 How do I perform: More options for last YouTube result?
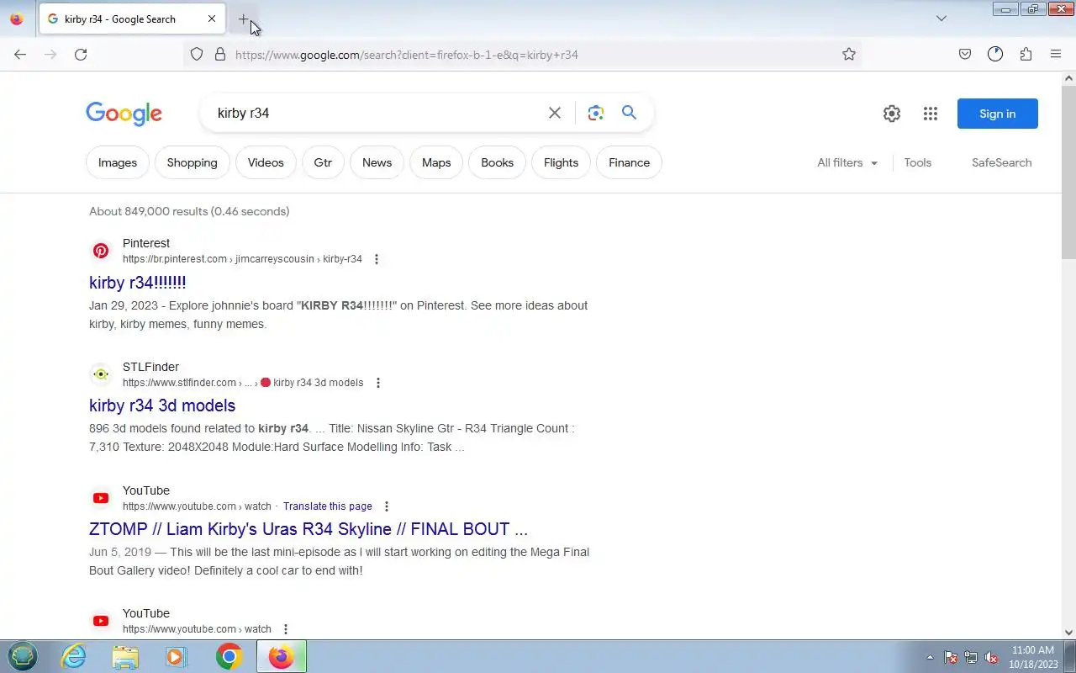[286, 629]
